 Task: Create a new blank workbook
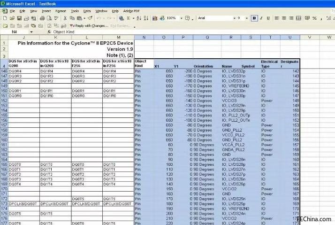[5, 18]
